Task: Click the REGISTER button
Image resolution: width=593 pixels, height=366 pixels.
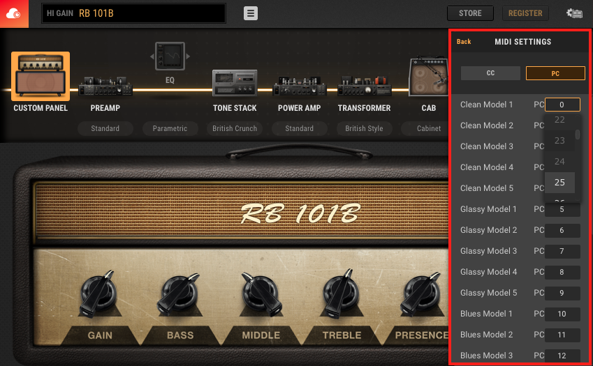Action: [x=525, y=13]
